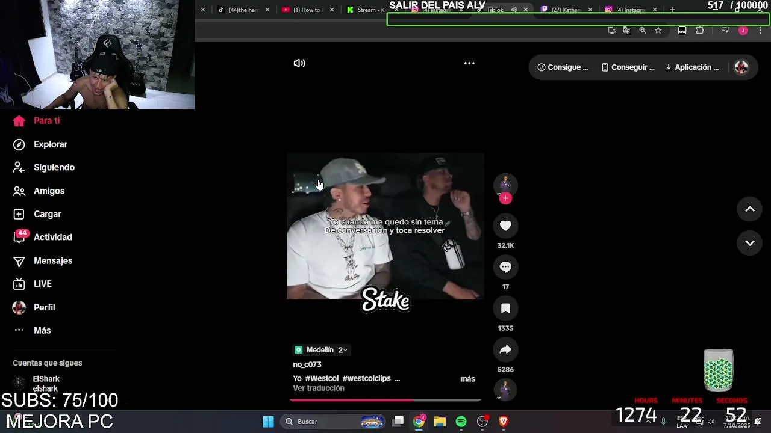Go to previous video with up arrow
The image size is (771, 433).
[750, 209]
